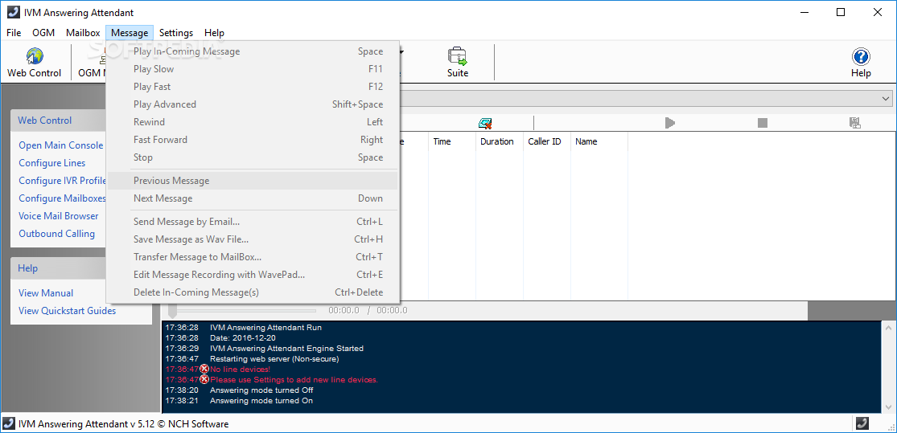The image size is (897, 433).
Task: Click the grey play triangle control
Action: pyautogui.click(x=670, y=123)
